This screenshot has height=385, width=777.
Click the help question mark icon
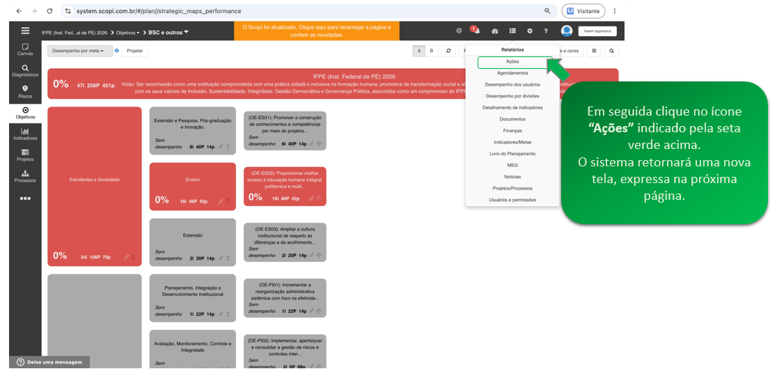[x=546, y=31]
